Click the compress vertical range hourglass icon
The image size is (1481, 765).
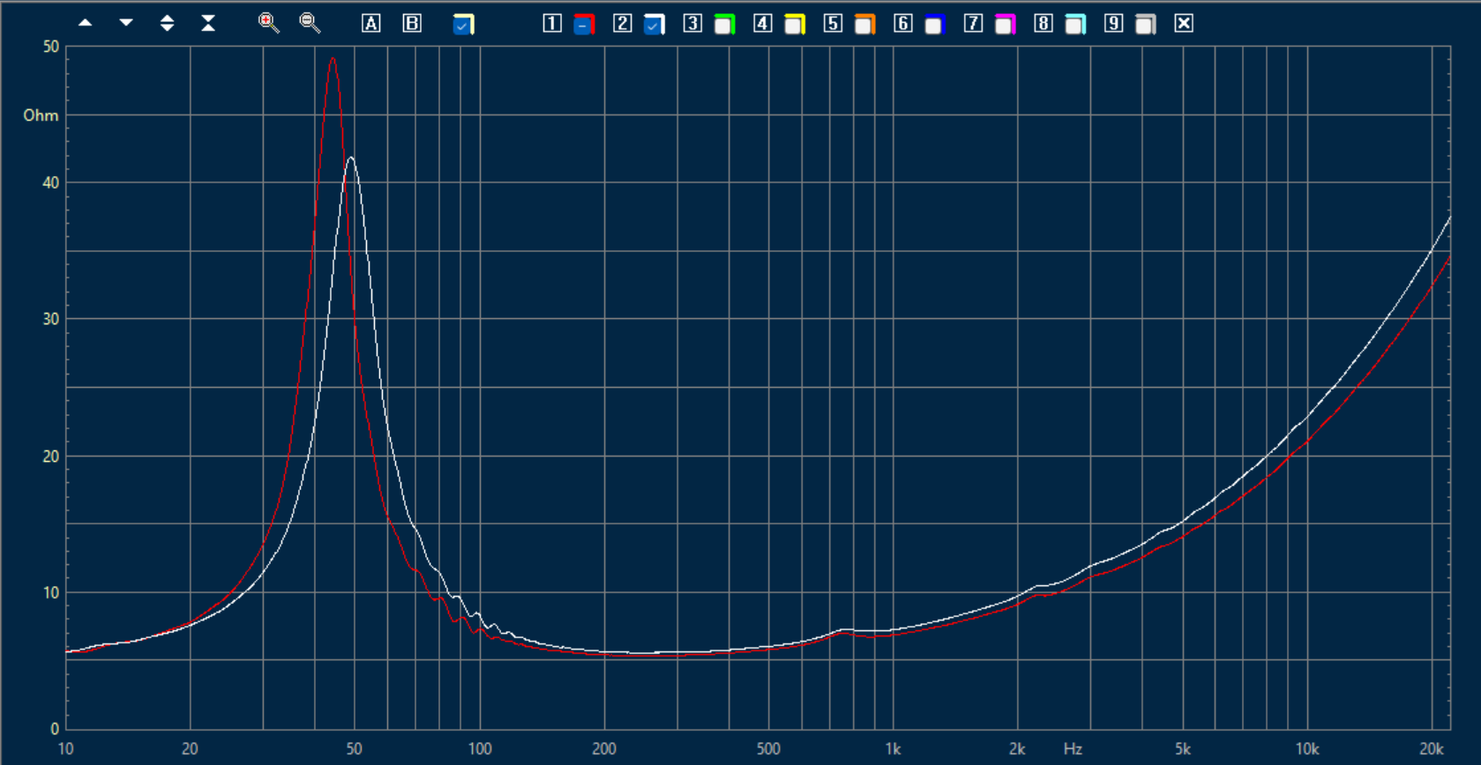pos(208,23)
